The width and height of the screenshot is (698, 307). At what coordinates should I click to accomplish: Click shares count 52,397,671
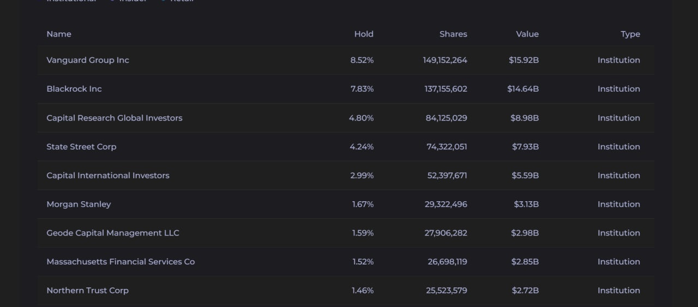point(447,176)
